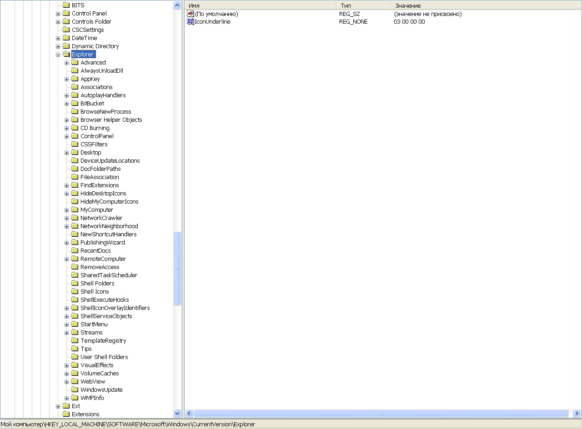
Task: Click the open folder icon of Explorer
Action: pos(66,55)
